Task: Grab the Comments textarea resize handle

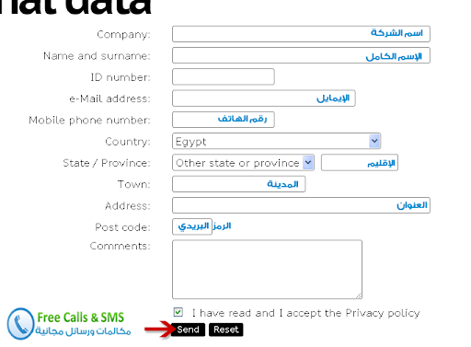Action: [359, 295]
